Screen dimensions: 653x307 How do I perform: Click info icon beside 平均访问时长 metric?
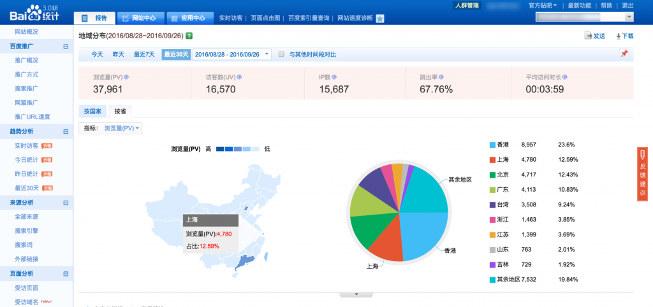[565, 77]
